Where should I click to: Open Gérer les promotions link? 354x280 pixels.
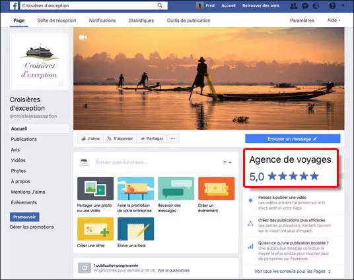(x=32, y=227)
